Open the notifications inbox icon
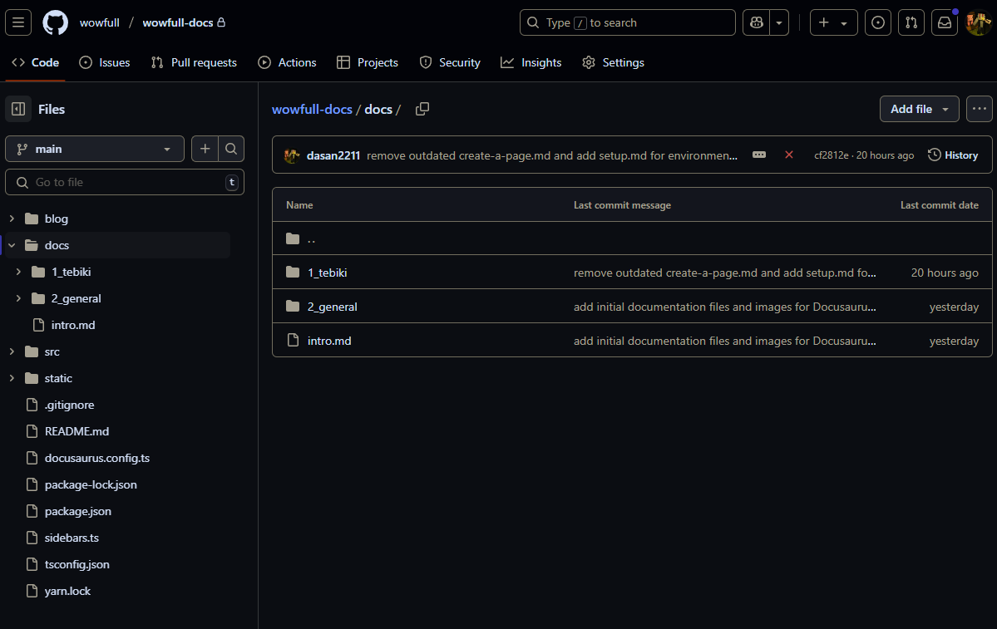Image resolution: width=997 pixels, height=629 pixels. pyautogui.click(x=945, y=22)
